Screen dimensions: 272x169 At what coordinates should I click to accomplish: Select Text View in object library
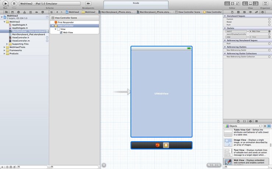pyautogui.click(x=246, y=153)
